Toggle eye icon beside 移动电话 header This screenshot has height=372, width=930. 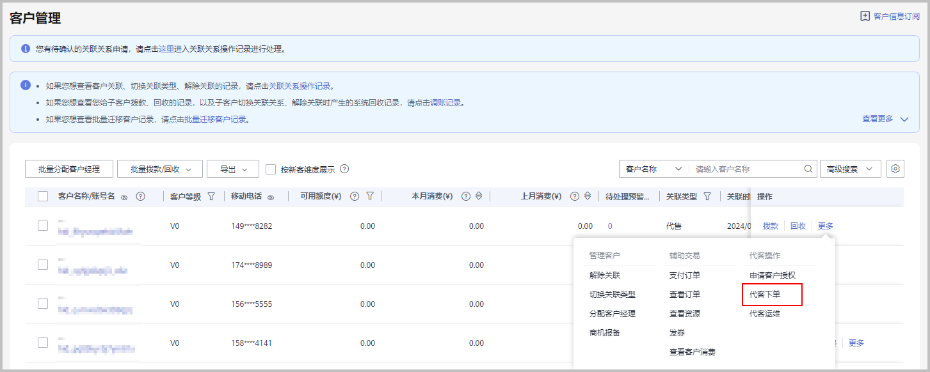[271, 198]
